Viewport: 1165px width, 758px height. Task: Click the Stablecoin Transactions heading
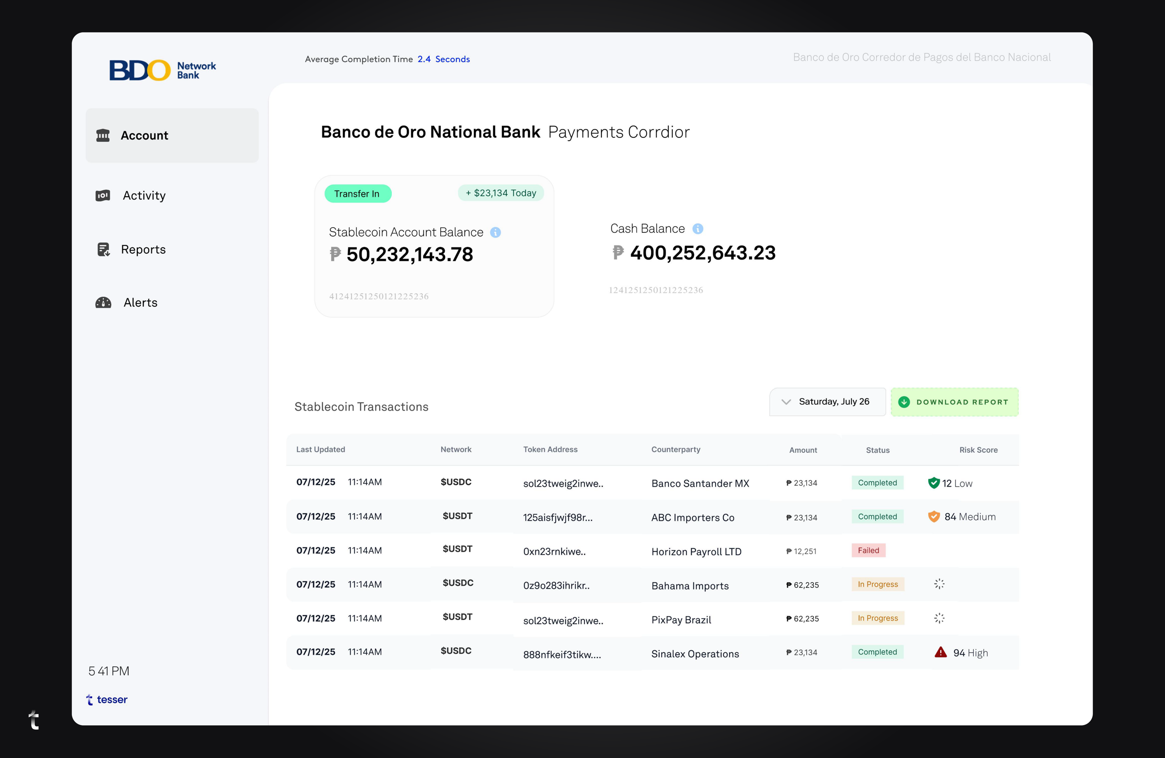point(361,407)
